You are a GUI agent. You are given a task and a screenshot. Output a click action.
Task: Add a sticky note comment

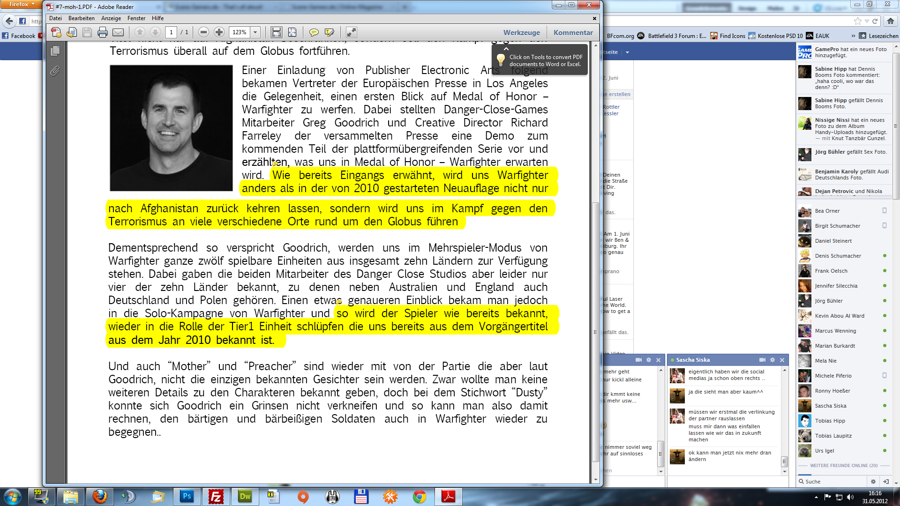[314, 32]
